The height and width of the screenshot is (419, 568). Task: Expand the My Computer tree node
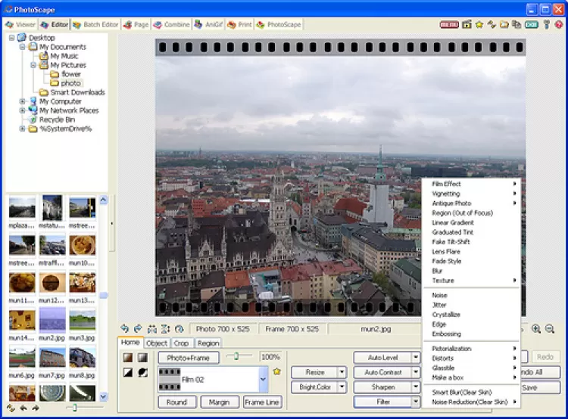23,101
